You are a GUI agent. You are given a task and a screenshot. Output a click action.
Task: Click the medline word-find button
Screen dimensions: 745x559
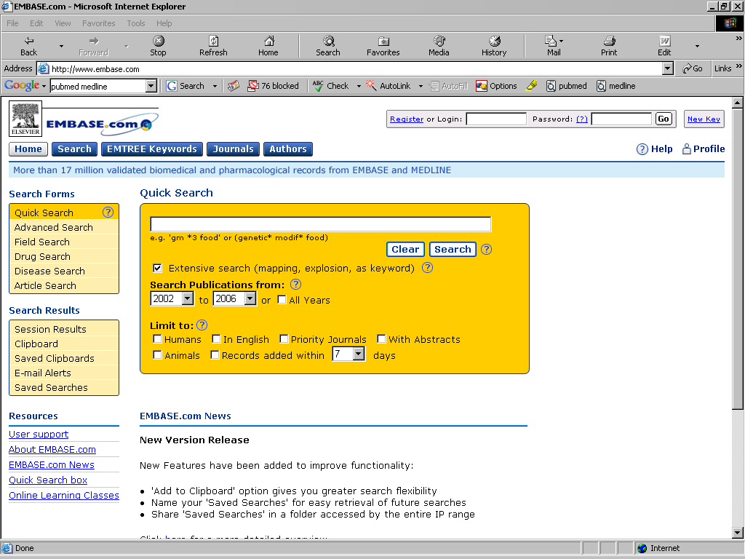click(x=616, y=86)
